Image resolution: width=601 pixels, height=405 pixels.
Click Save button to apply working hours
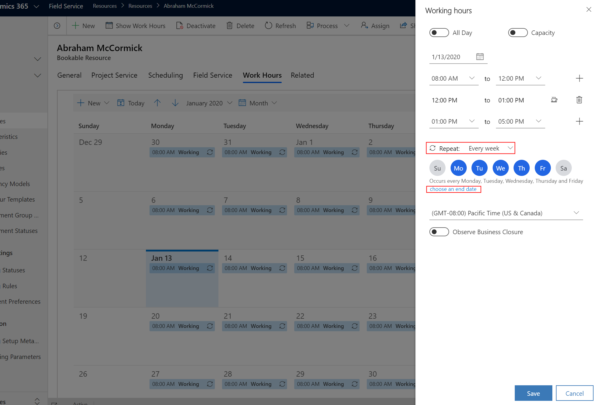click(x=533, y=392)
